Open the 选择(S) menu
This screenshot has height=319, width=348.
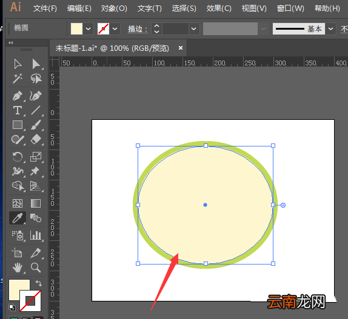pos(184,8)
